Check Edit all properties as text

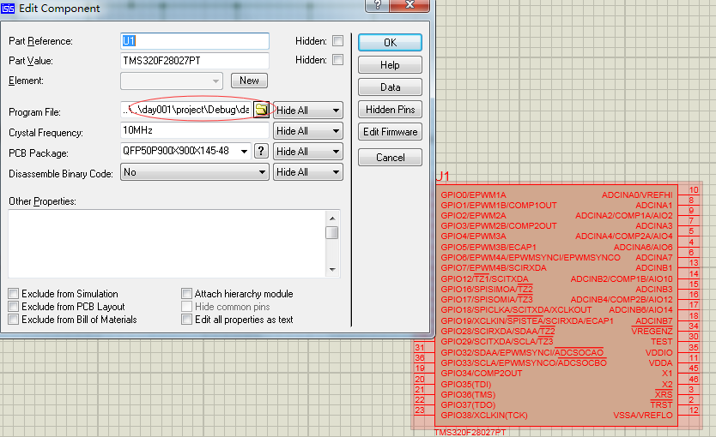coord(186,319)
